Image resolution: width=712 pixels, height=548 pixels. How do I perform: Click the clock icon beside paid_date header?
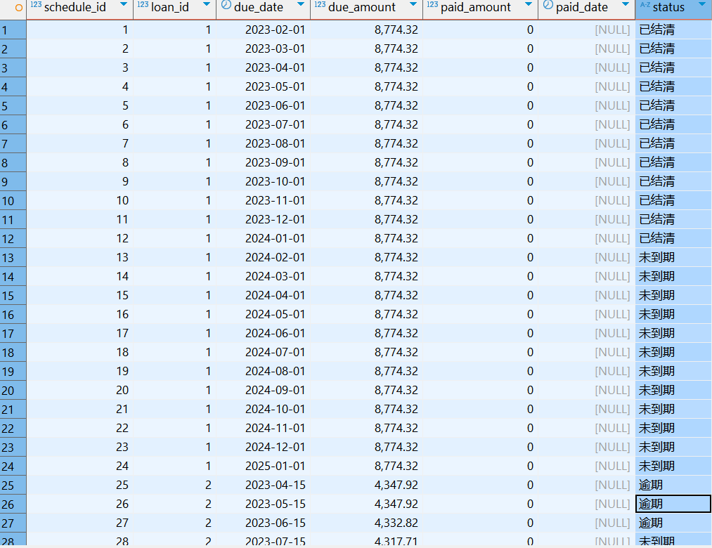(548, 7)
